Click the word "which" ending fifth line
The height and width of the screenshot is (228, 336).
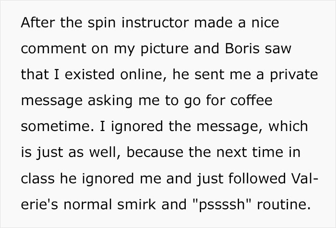(x=288, y=126)
